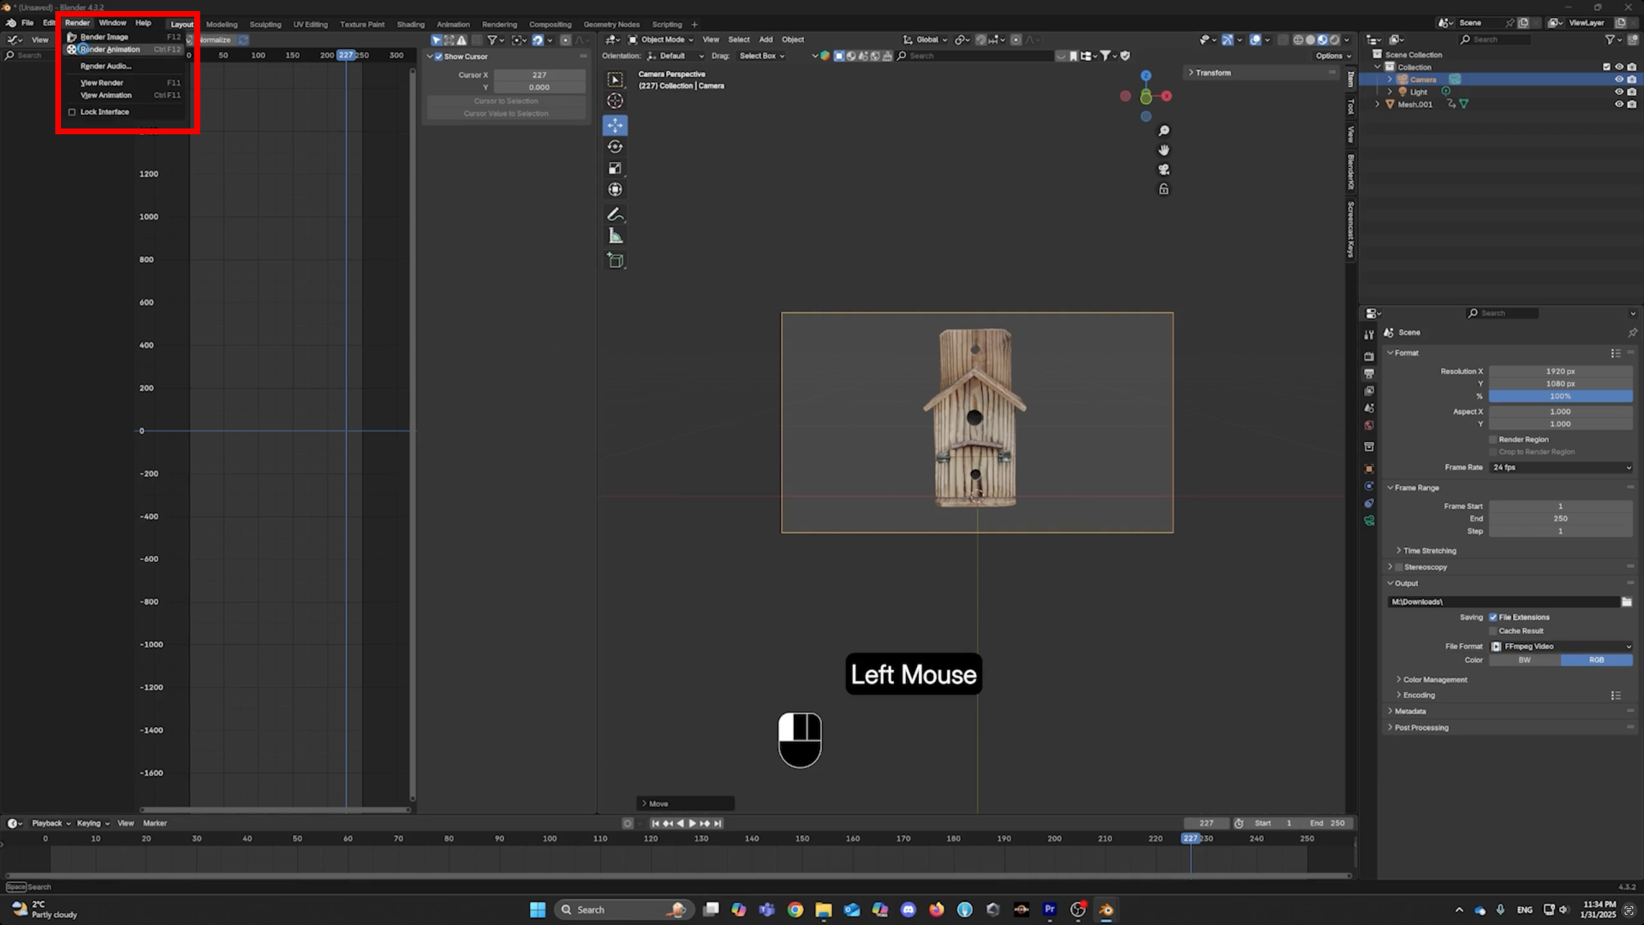Open the File Format dropdown
This screenshot has width=1644, height=925.
pyautogui.click(x=1561, y=646)
